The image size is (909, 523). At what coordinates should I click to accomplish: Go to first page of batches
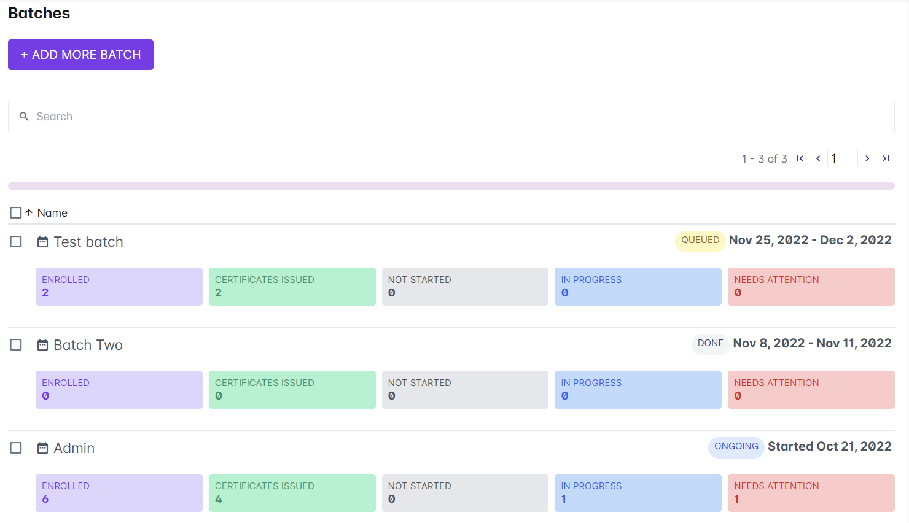(800, 158)
